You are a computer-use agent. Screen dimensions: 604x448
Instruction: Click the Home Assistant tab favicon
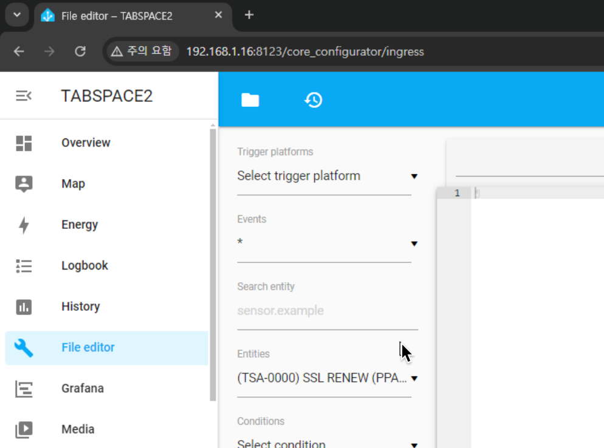(48, 15)
